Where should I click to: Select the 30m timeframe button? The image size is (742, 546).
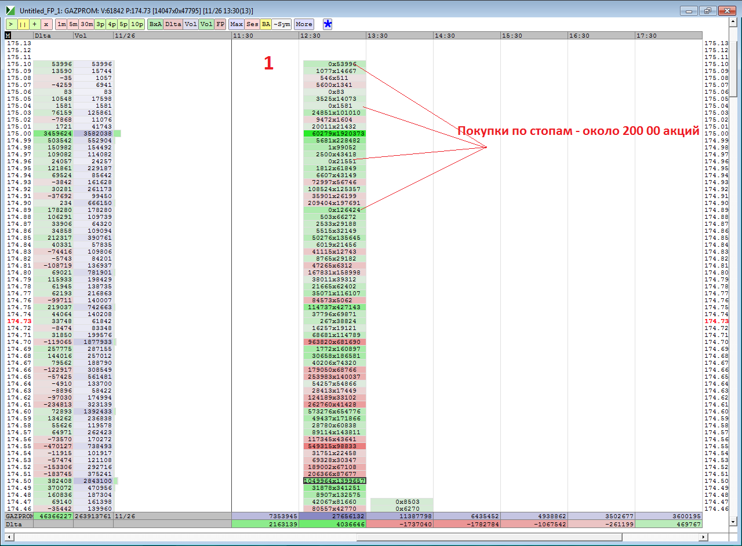coord(87,24)
